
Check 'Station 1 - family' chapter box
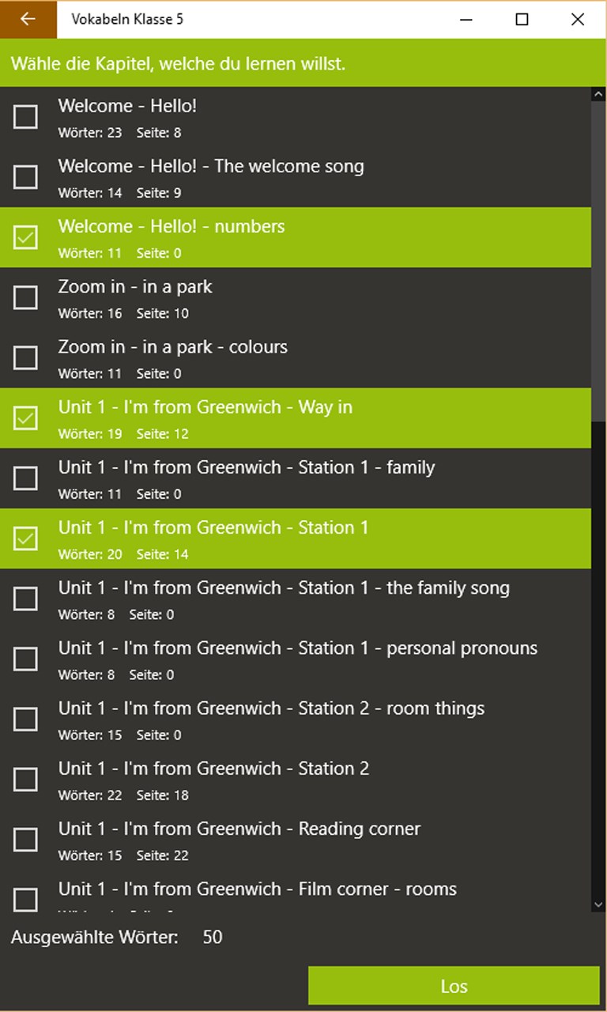click(x=26, y=478)
